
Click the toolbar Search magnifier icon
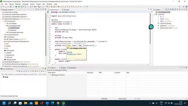(179, 7)
